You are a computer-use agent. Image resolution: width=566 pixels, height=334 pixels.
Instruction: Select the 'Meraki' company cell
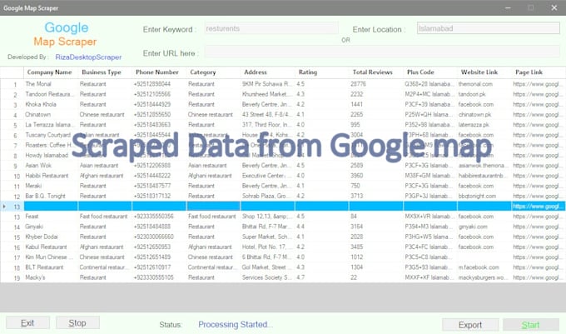pyautogui.click(x=51, y=186)
